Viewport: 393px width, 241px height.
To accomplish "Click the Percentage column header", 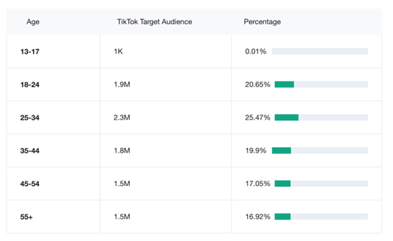I will coord(262,22).
